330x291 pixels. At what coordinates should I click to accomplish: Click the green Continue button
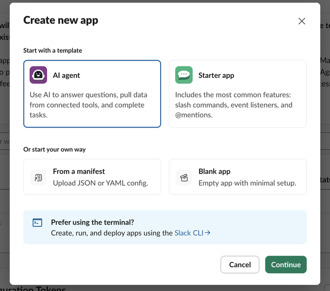286,264
